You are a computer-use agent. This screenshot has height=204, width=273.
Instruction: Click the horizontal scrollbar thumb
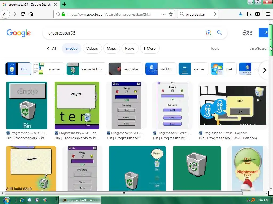(124, 193)
